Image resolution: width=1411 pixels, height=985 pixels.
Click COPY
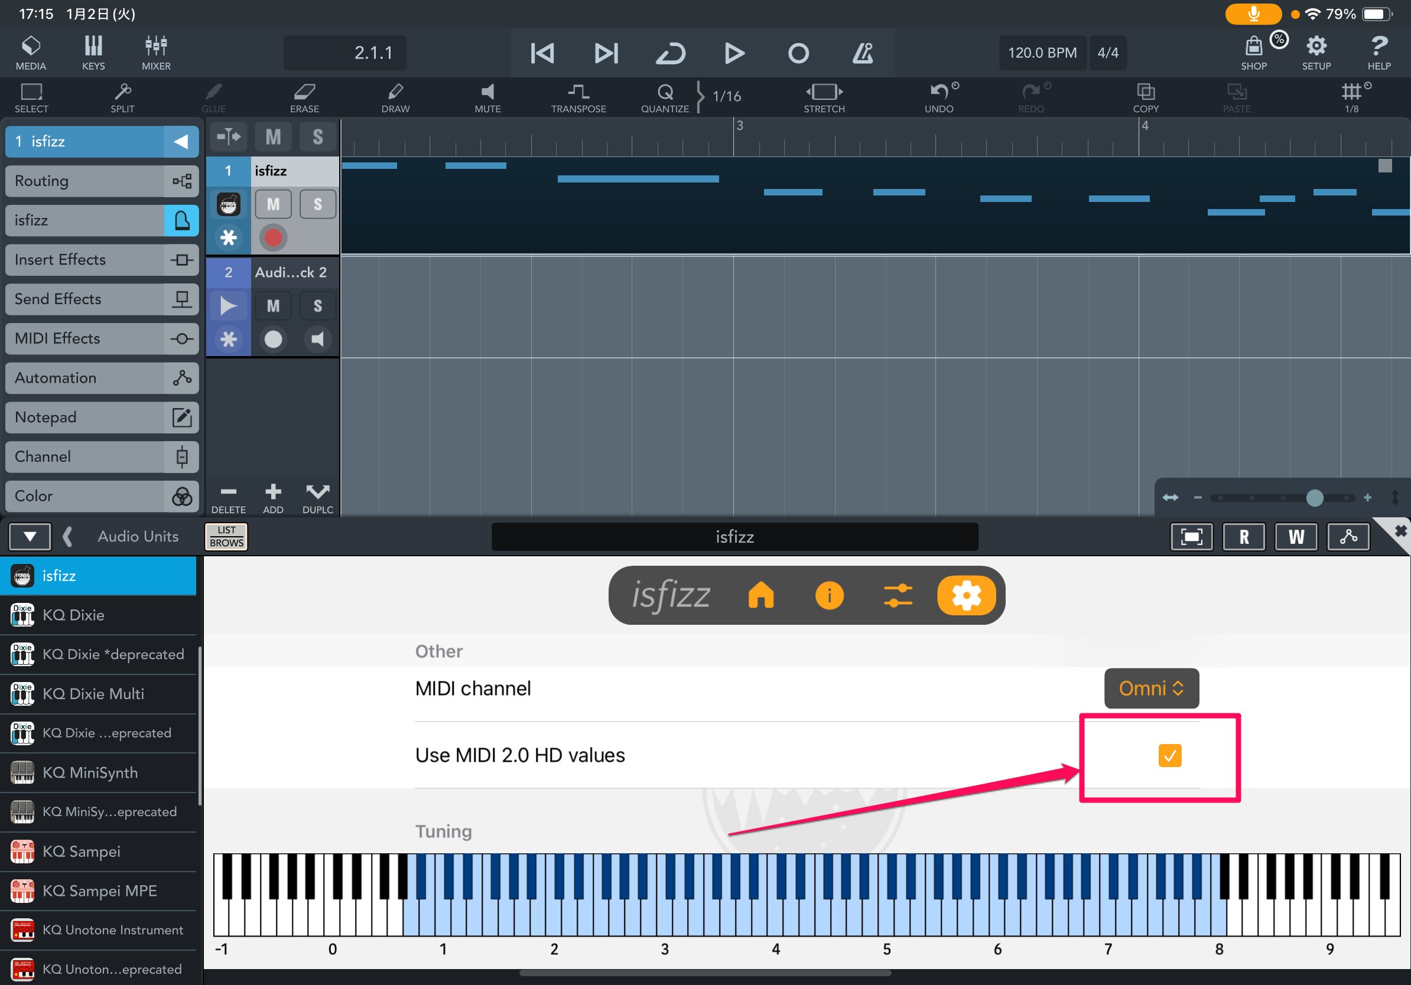point(1146,97)
